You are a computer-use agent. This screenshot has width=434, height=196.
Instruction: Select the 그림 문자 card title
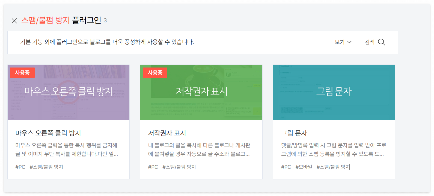(x=294, y=133)
